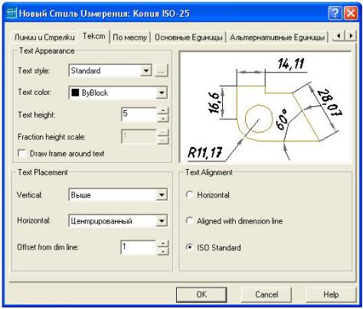Open the text style browse button (...)
363x309 pixels.
point(161,70)
